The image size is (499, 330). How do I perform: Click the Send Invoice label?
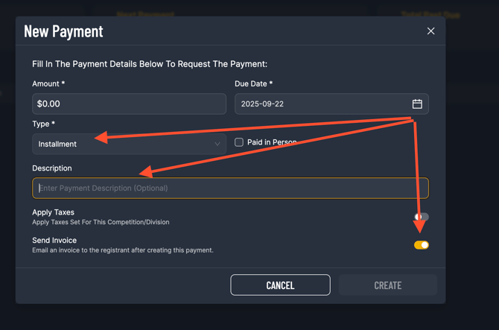54,241
